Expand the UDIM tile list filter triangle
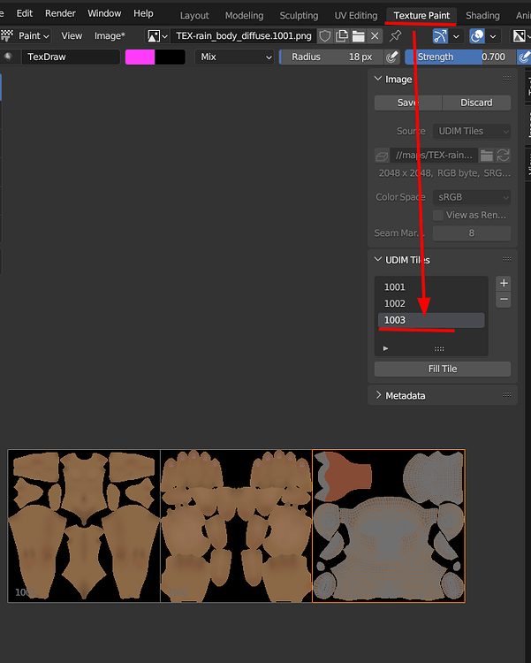 (x=385, y=348)
